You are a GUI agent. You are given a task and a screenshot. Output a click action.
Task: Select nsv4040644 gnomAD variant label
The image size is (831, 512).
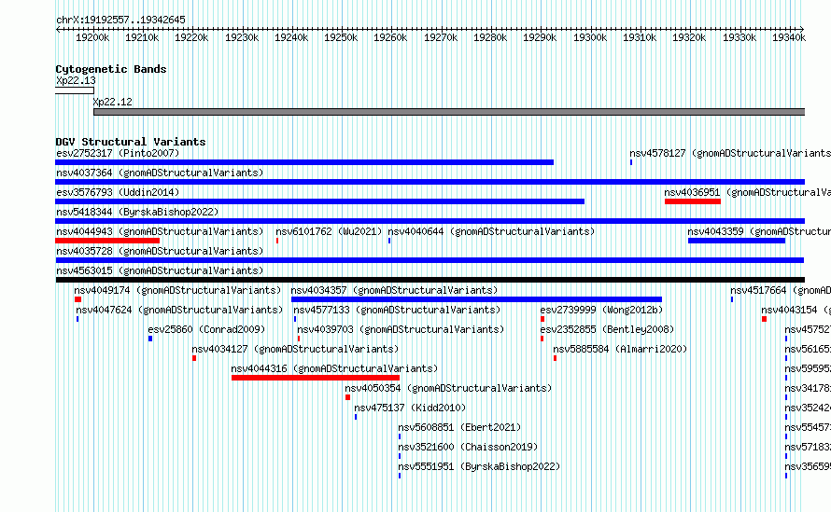(x=491, y=231)
